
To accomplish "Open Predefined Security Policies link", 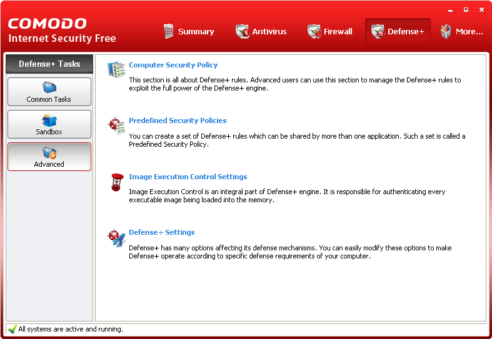I will pos(178,120).
